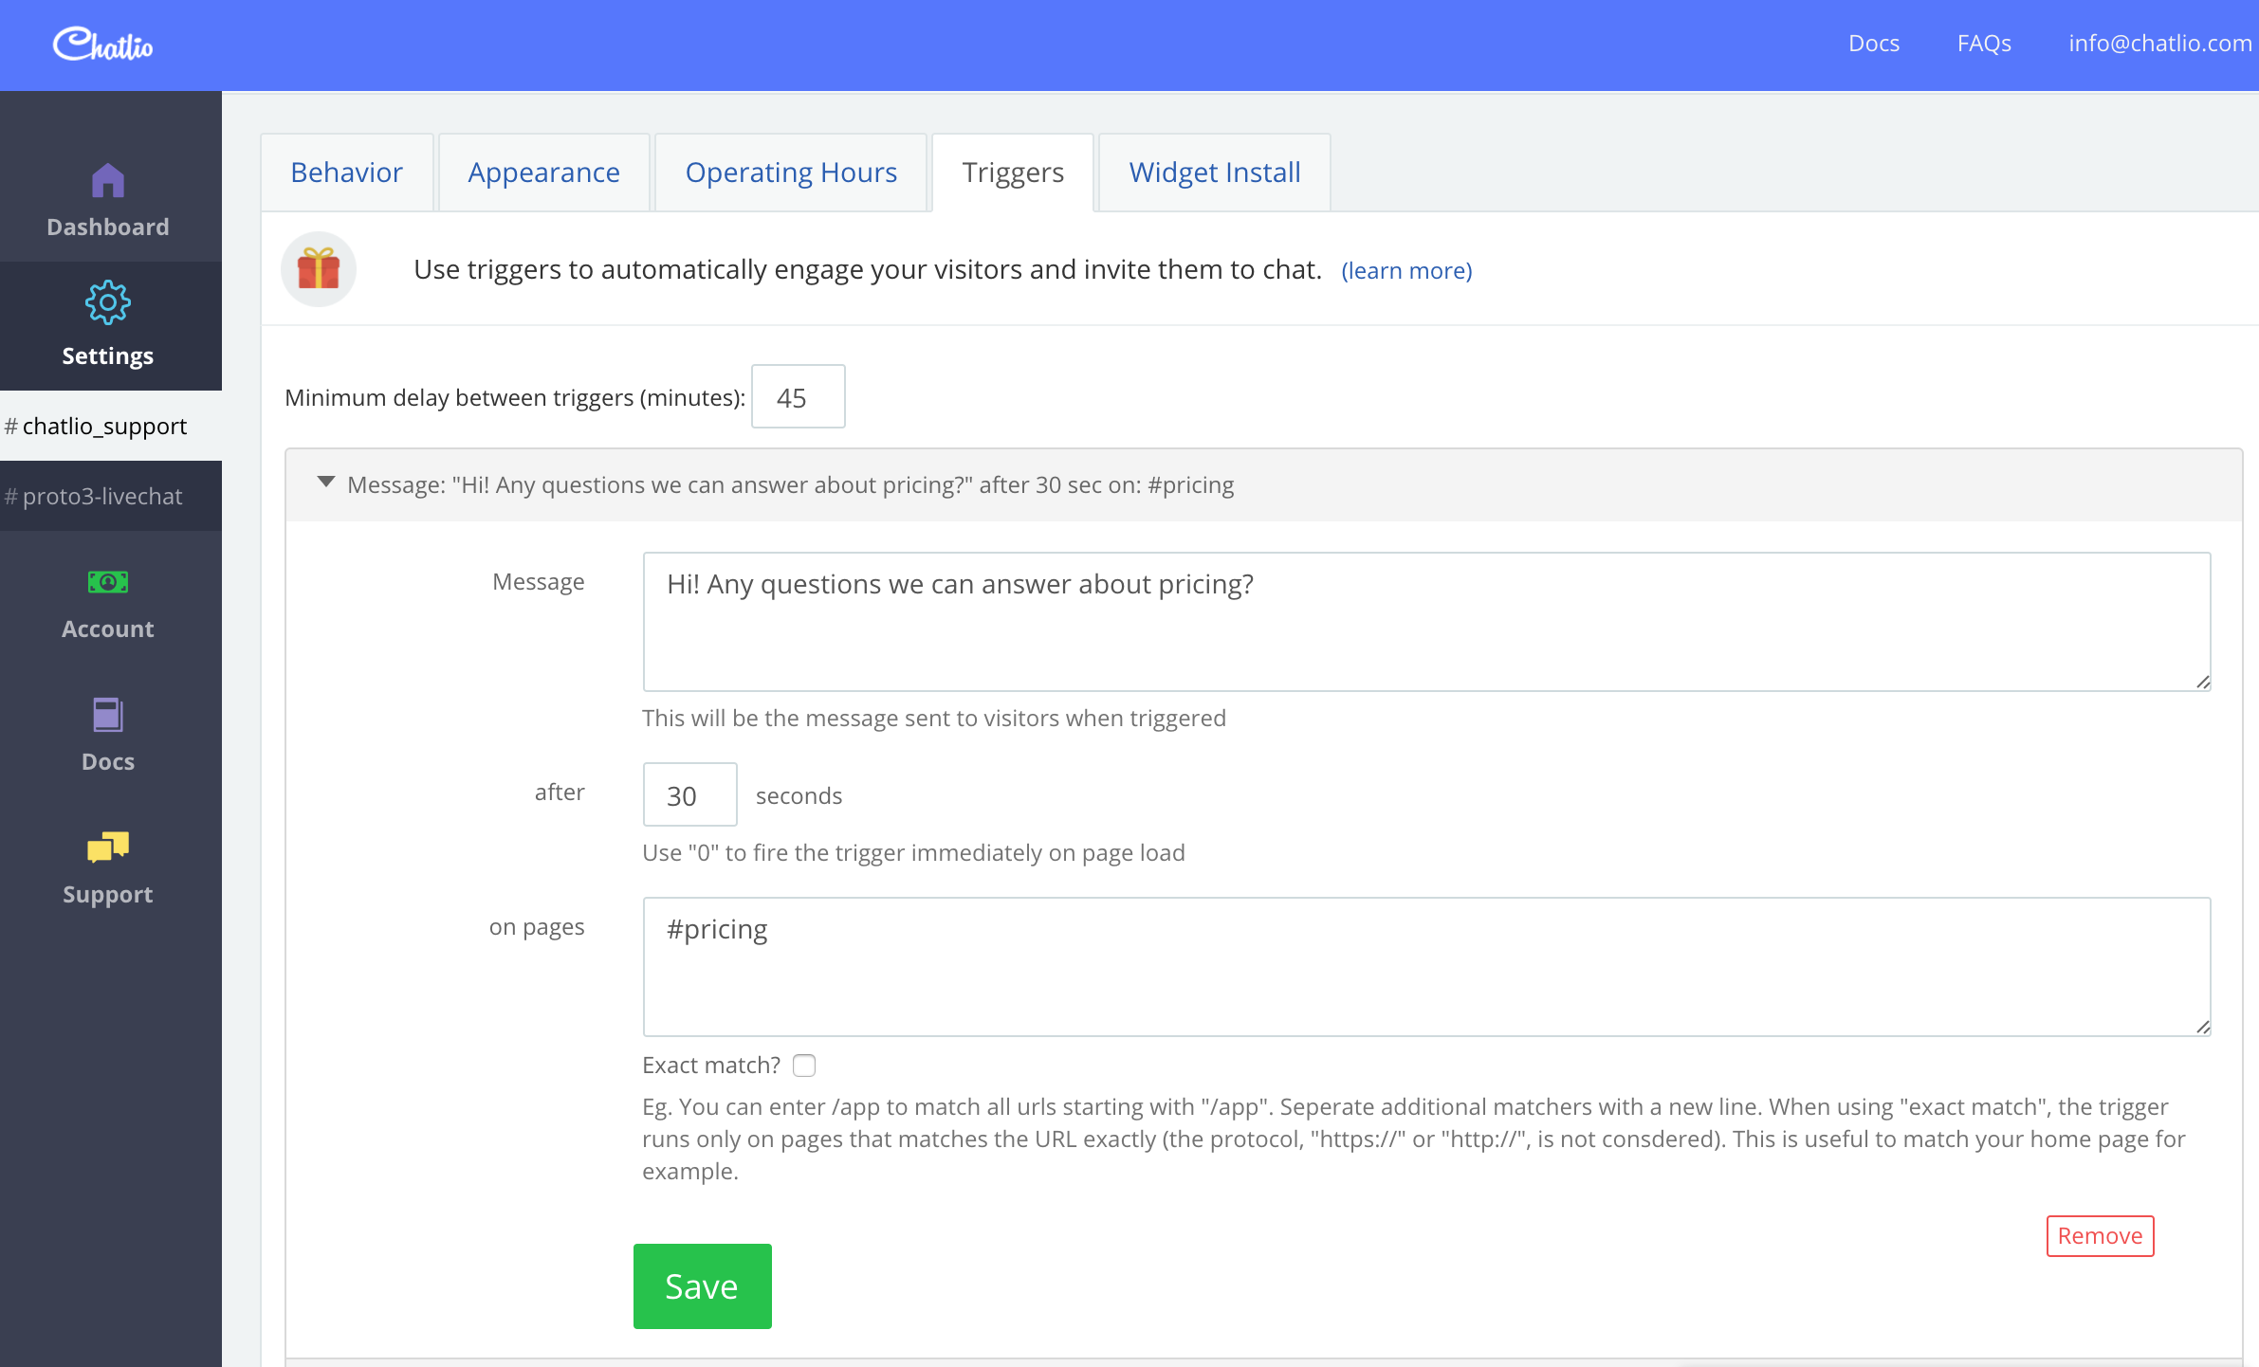This screenshot has height=1367, width=2259.
Task: Click the Save button
Action: tap(700, 1285)
